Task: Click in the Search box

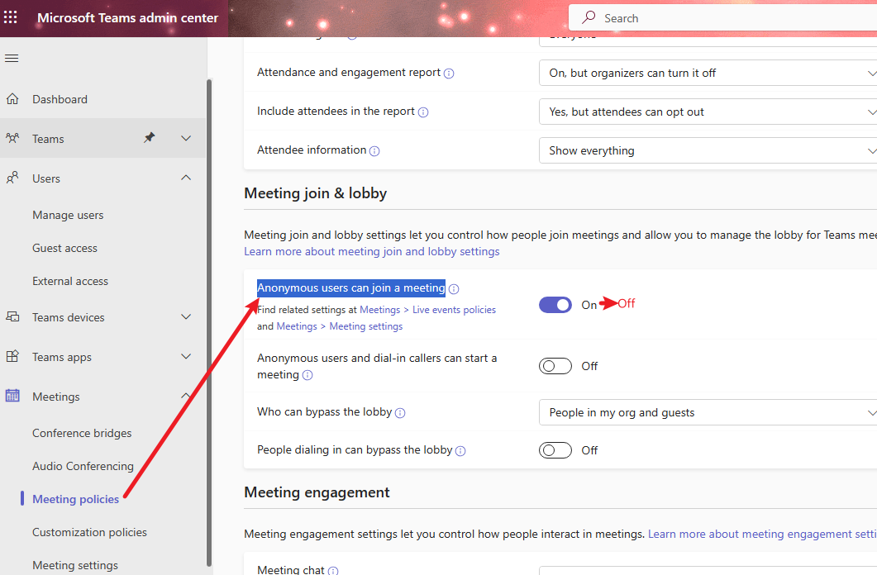Action: click(722, 18)
